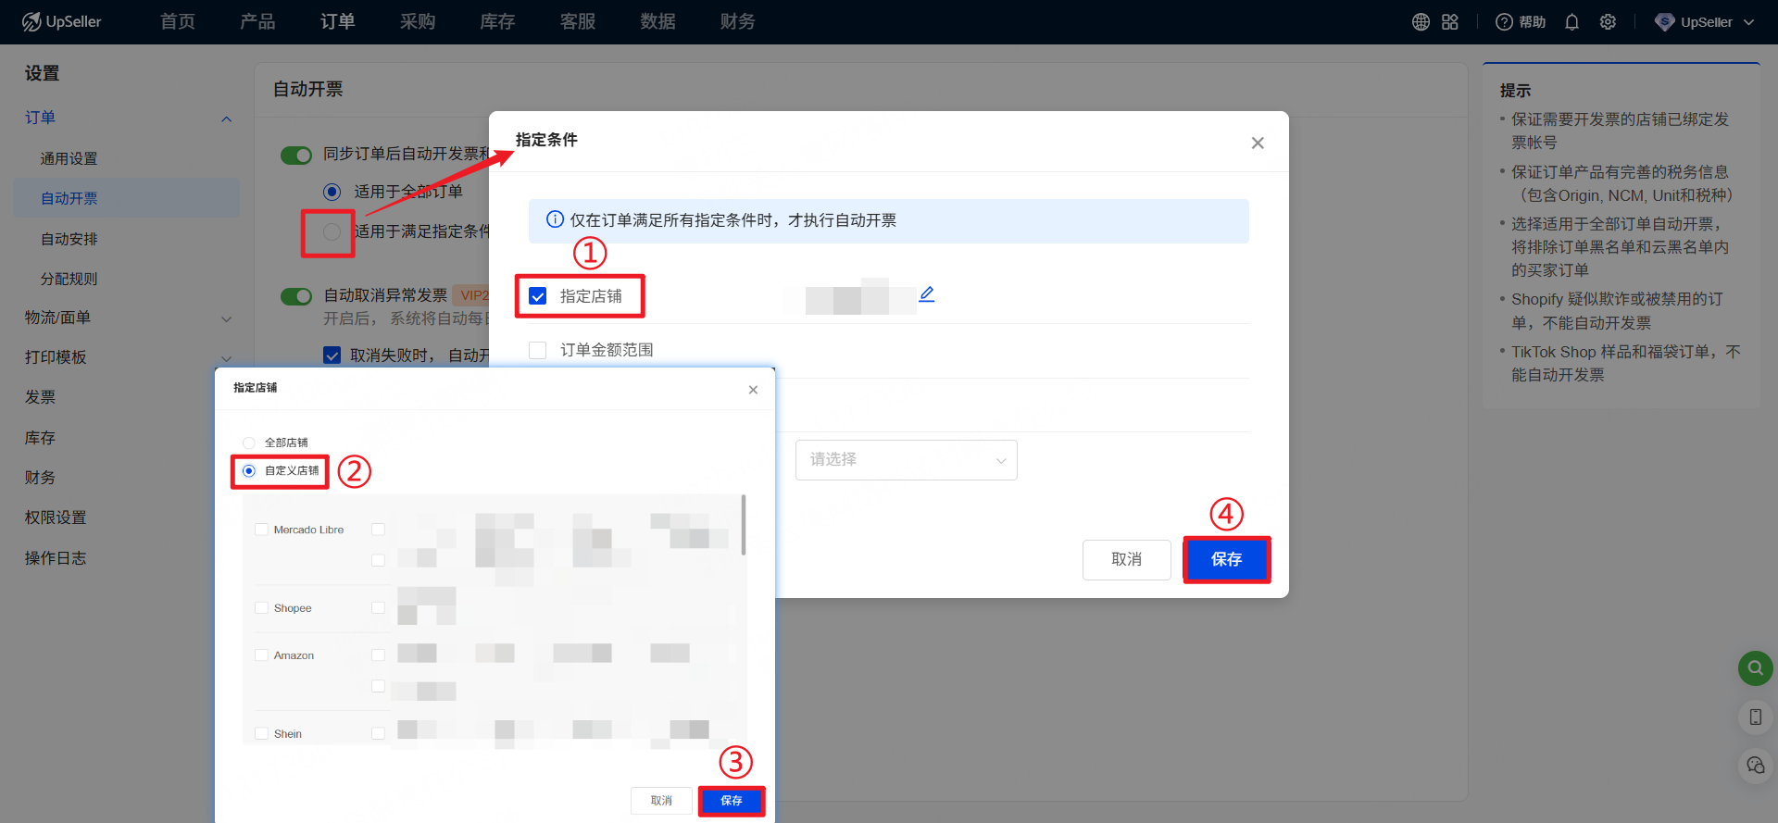Open the apps grid icon in header
Image resolution: width=1778 pixels, height=823 pixels.
tap(1450, 22)
